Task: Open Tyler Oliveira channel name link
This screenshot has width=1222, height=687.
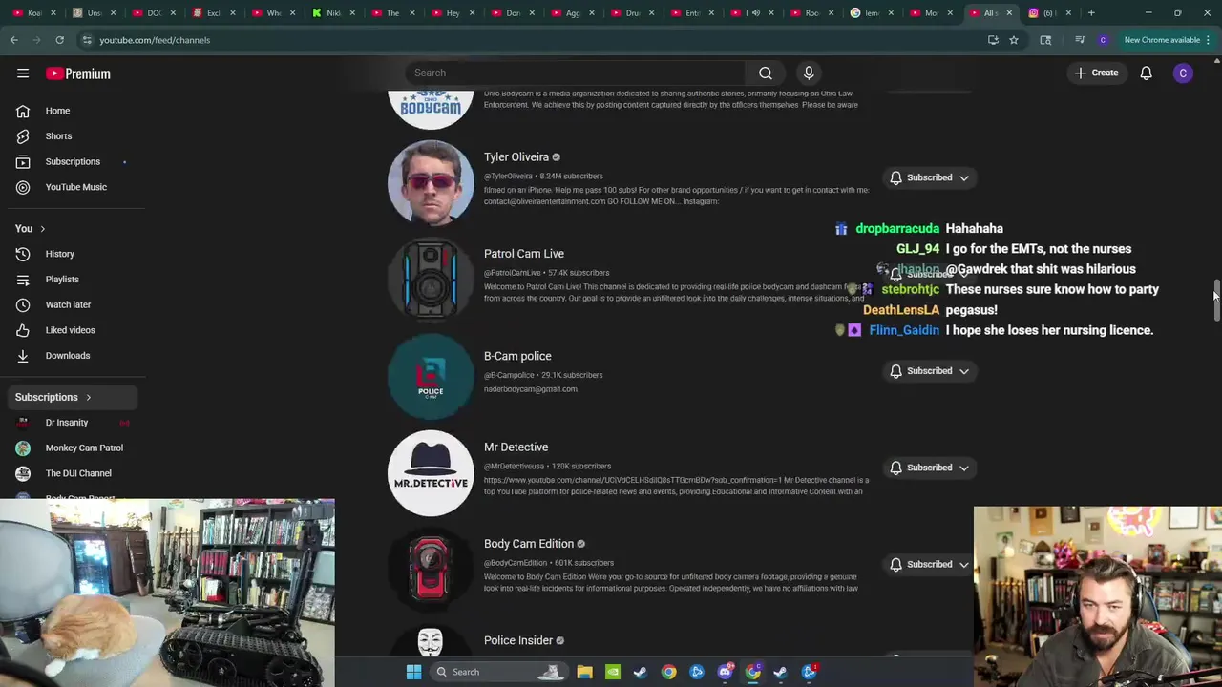Action: point(516,157)
